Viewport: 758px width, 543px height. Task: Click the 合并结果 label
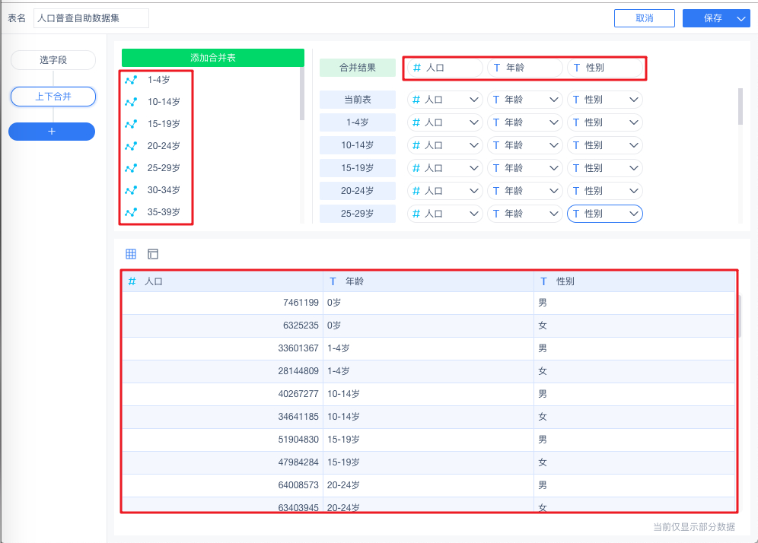coord(357,68)
